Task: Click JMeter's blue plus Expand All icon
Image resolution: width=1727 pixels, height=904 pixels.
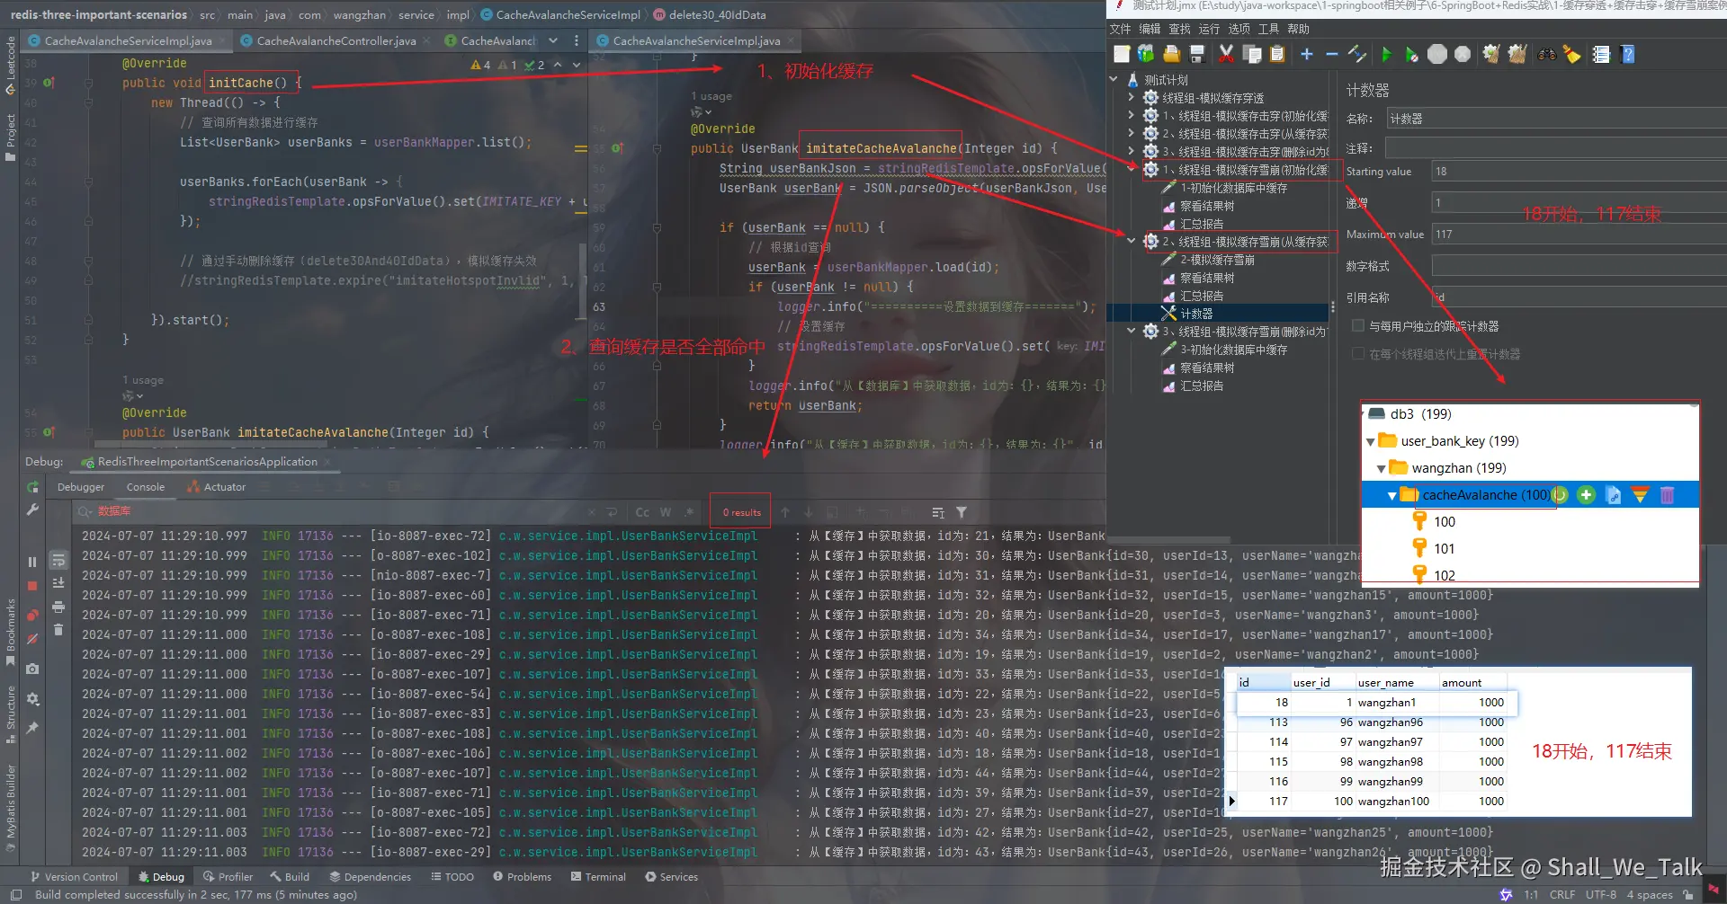Action: pyautogui.click(x=1307, y=54)
